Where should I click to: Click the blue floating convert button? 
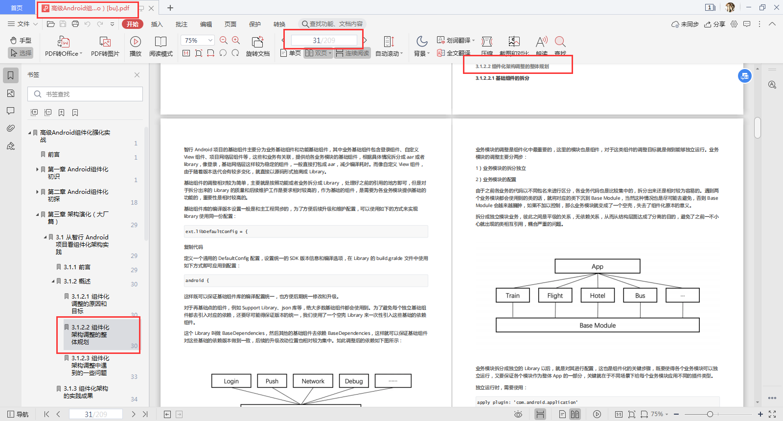(x=745, y=76)
